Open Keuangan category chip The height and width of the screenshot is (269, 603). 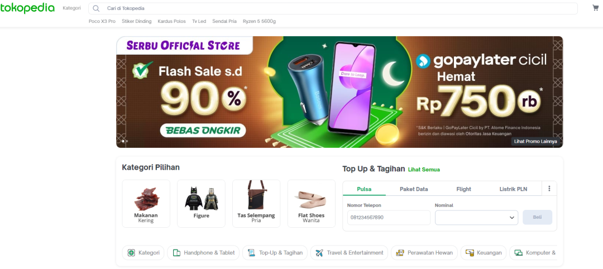coord(484,253)
